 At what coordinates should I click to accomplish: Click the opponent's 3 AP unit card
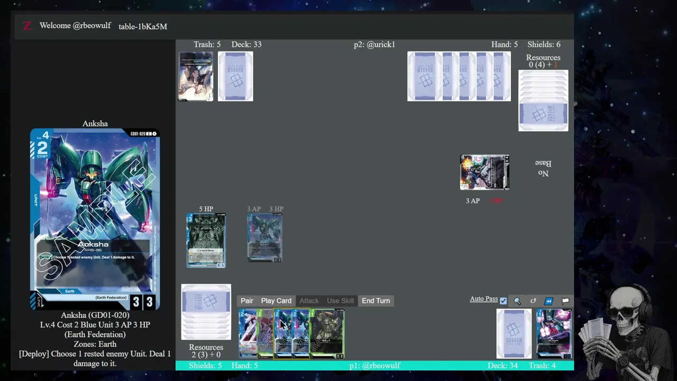(x=484, y=173)
